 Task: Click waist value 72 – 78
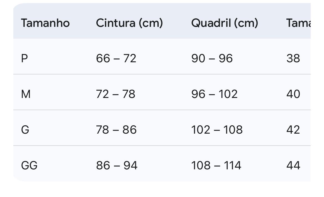(x=115, y=94)
